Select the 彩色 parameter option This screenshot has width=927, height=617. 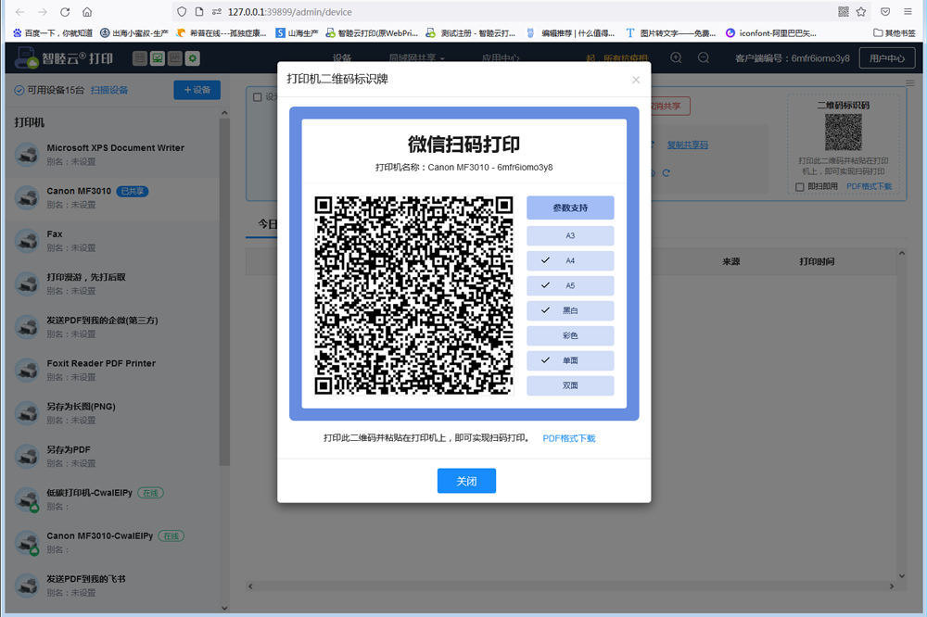pos(570,335)
